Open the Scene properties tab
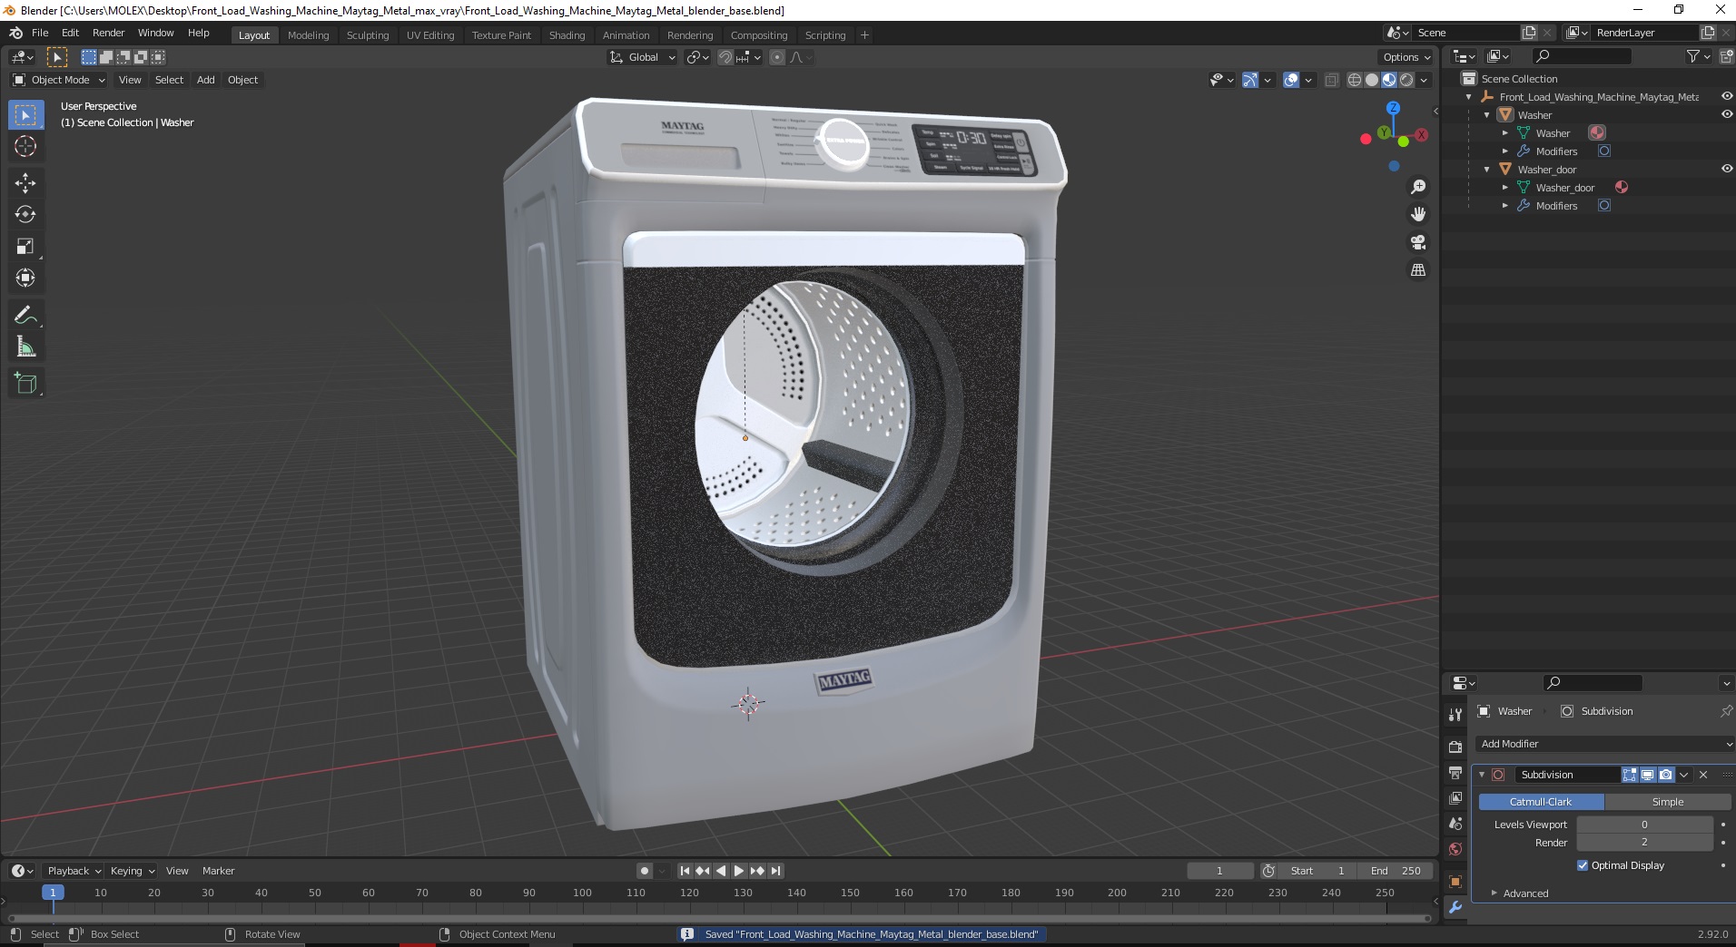This screenshot has width=1736, height=947. [x=1455, y=824]
